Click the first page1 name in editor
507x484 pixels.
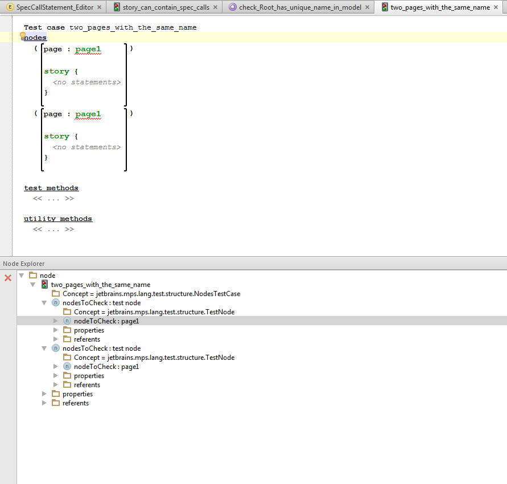point(88,50)
